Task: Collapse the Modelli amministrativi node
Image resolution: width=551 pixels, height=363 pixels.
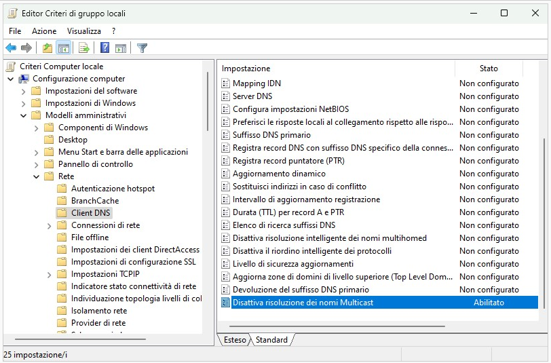Action: [23, 115]
